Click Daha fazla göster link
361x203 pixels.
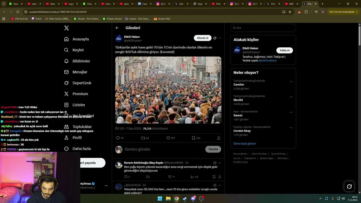245,144
